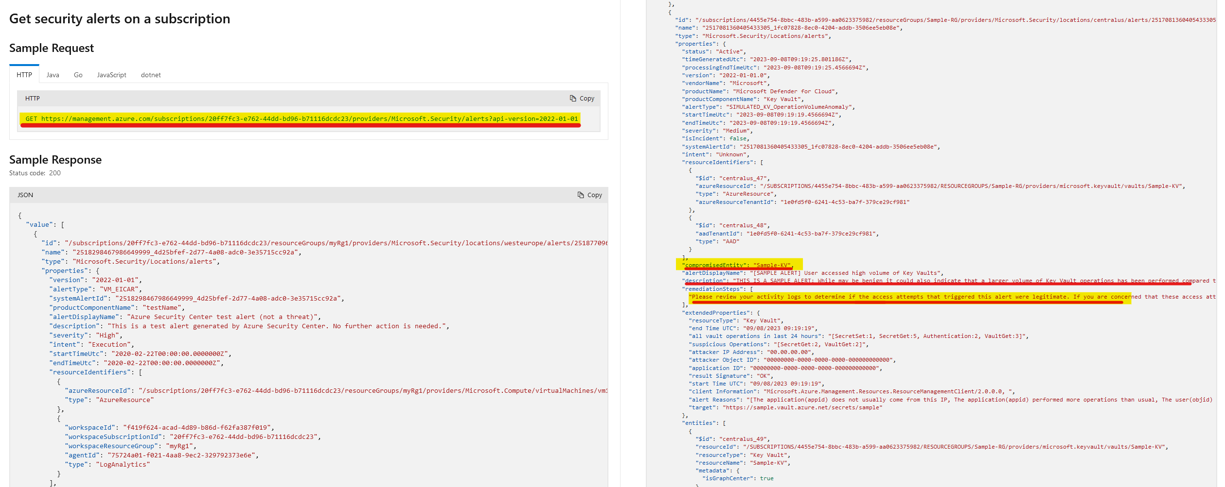Click the "Sample Request" heading
Screen dimensions: 1225x487
pyautogui.click(x=52, y=48)
